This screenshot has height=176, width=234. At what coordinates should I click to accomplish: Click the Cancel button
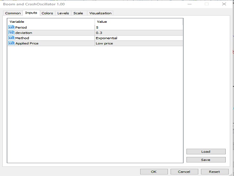[184, 171]
